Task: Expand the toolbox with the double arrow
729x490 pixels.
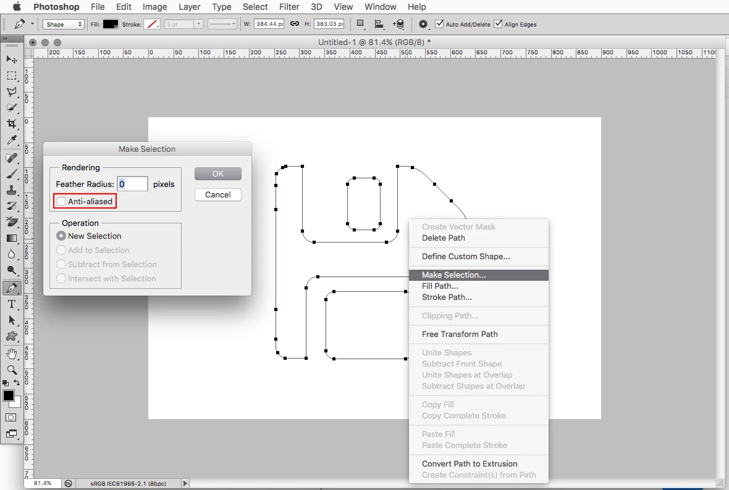Action: tap(5, 38)
